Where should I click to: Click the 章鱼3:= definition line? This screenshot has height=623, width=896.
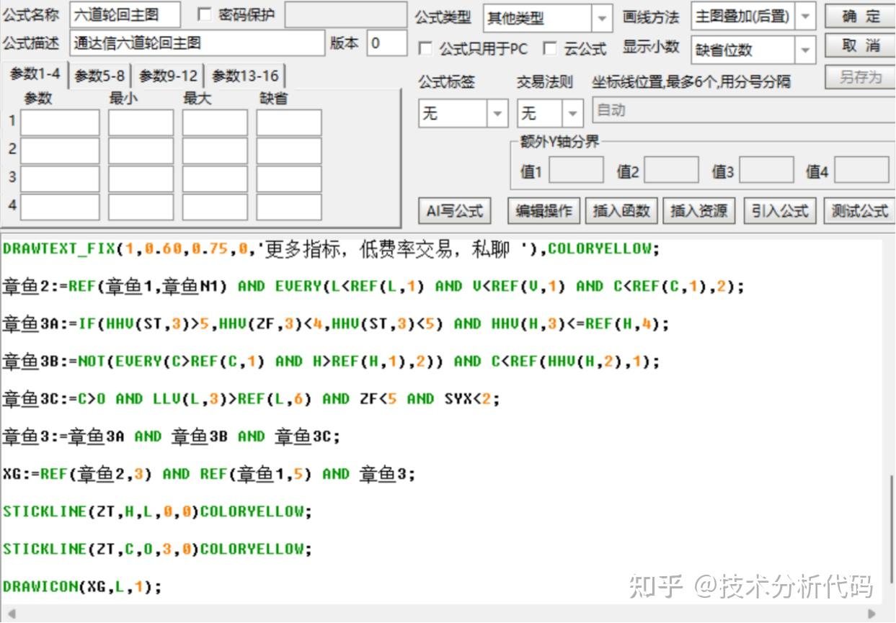click(171, 436)
